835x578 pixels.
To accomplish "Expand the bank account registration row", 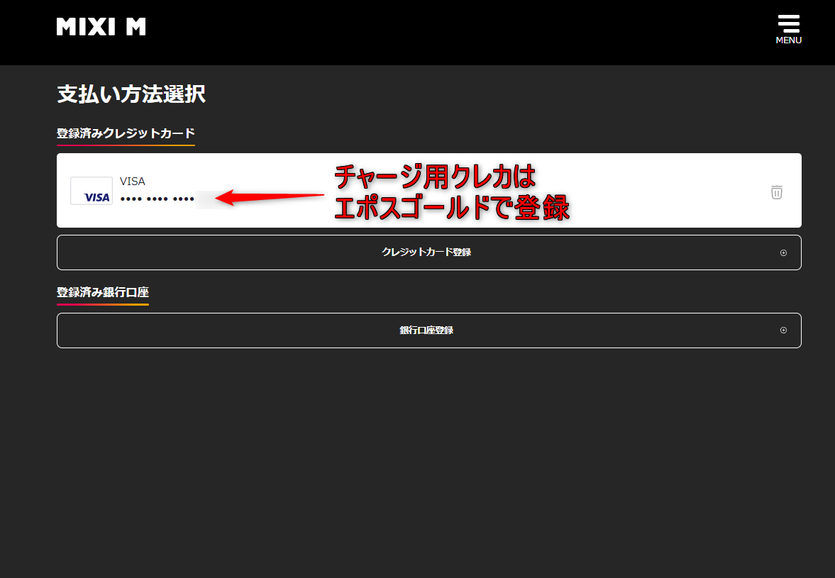I will coord(425,330).
